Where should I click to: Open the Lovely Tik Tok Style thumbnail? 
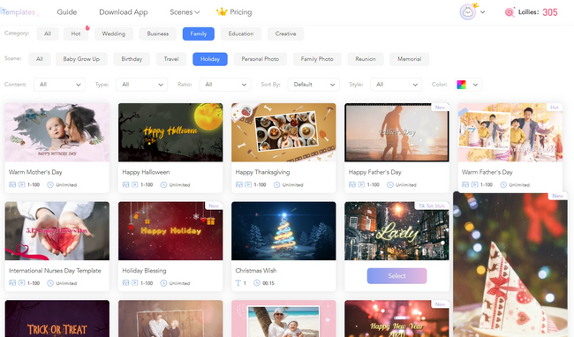[x=397, y=231]
